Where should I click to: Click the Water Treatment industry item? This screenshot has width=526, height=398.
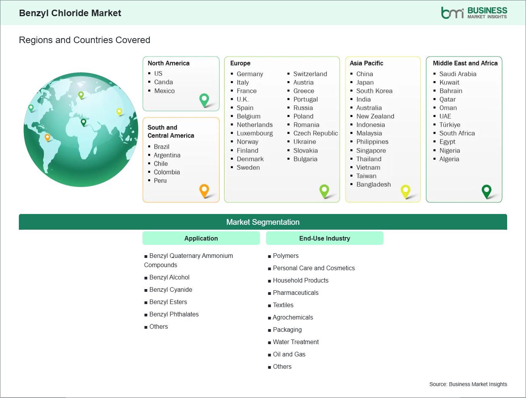pos(295,342)
